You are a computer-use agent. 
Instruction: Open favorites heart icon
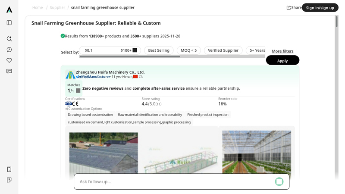pos(9,60)
